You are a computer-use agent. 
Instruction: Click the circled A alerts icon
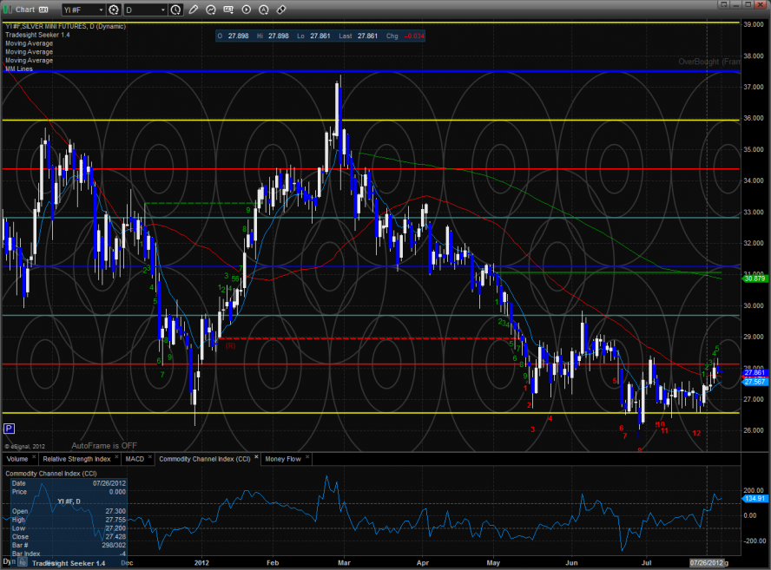(263, 10)
